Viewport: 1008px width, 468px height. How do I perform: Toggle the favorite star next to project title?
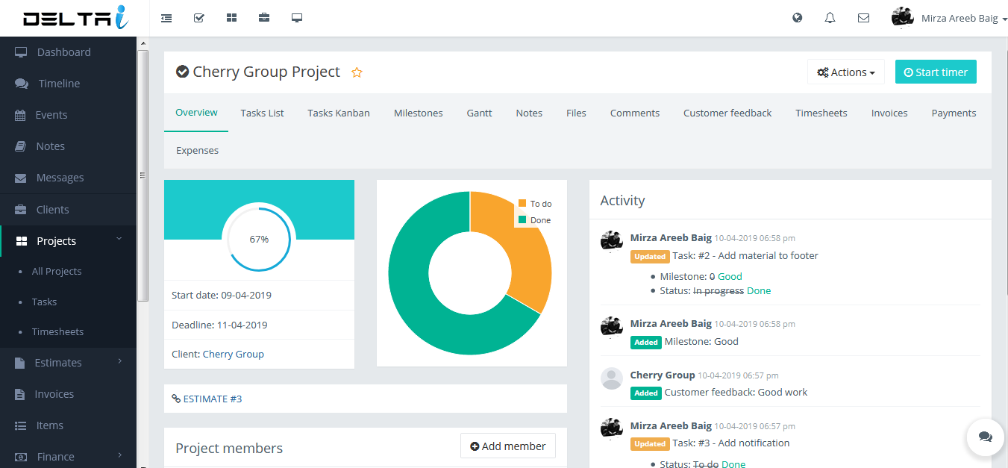pyautogui.click(x=357, y=72)
